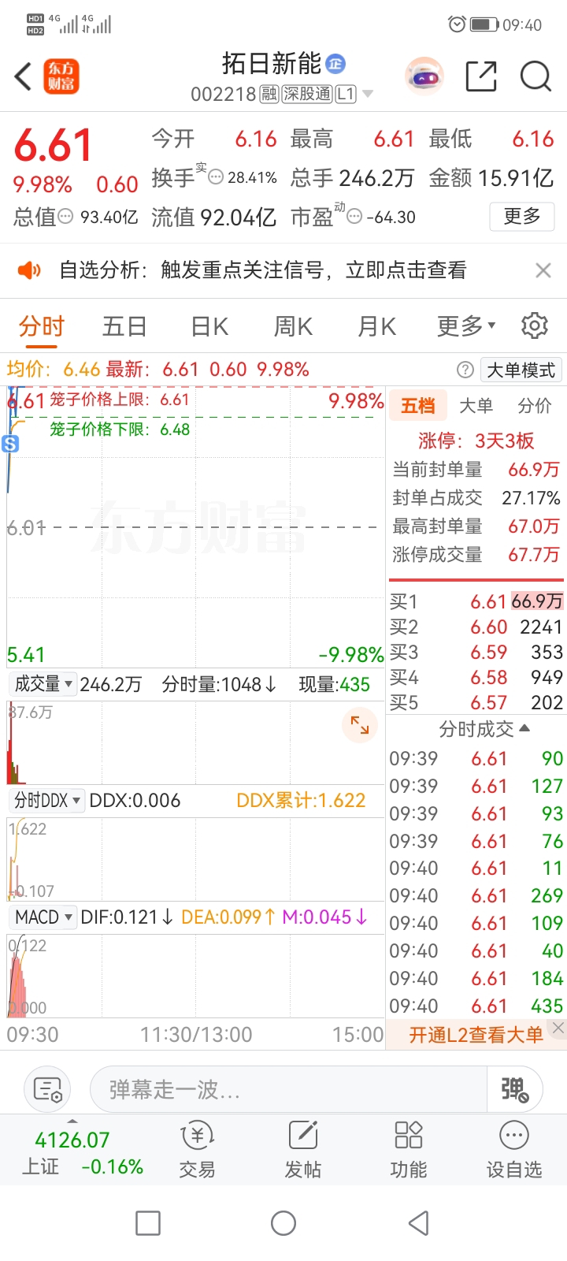
Task: Tap 买5 price 6.57 row
Action: tap(476, 702)
